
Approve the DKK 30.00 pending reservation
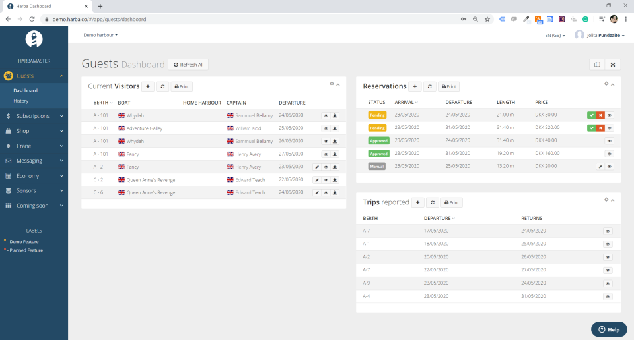tap(592, 115)
